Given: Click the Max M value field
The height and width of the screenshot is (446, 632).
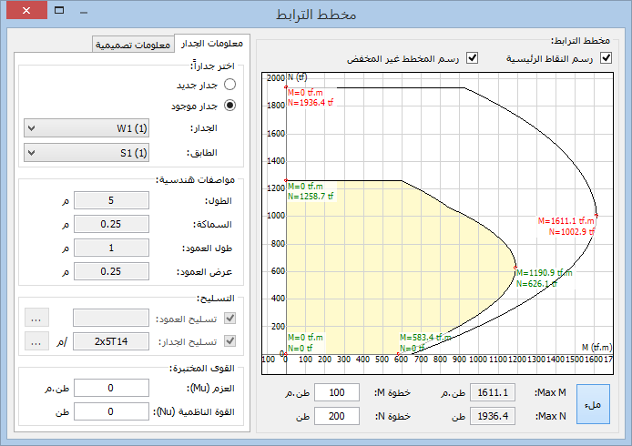Looking at the screenshot, I should [494, 392].
